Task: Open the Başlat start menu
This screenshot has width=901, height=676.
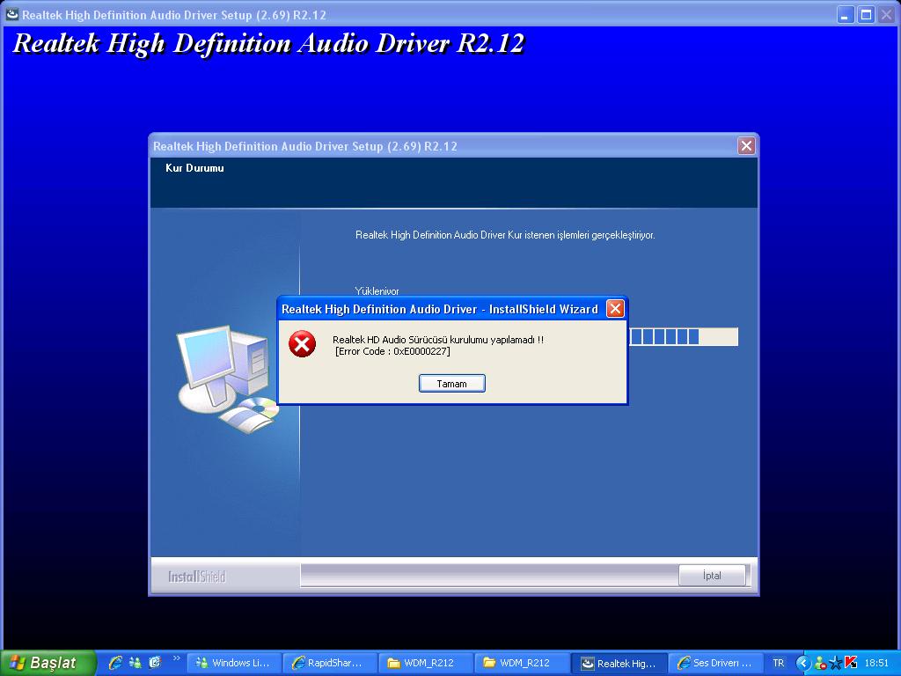Action: [48, 663]
